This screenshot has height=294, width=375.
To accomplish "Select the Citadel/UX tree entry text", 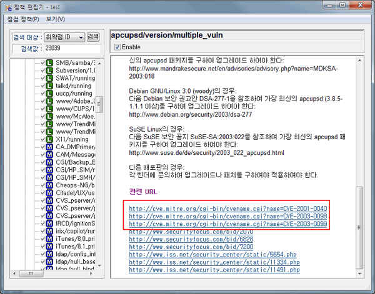I will (75, 193).
